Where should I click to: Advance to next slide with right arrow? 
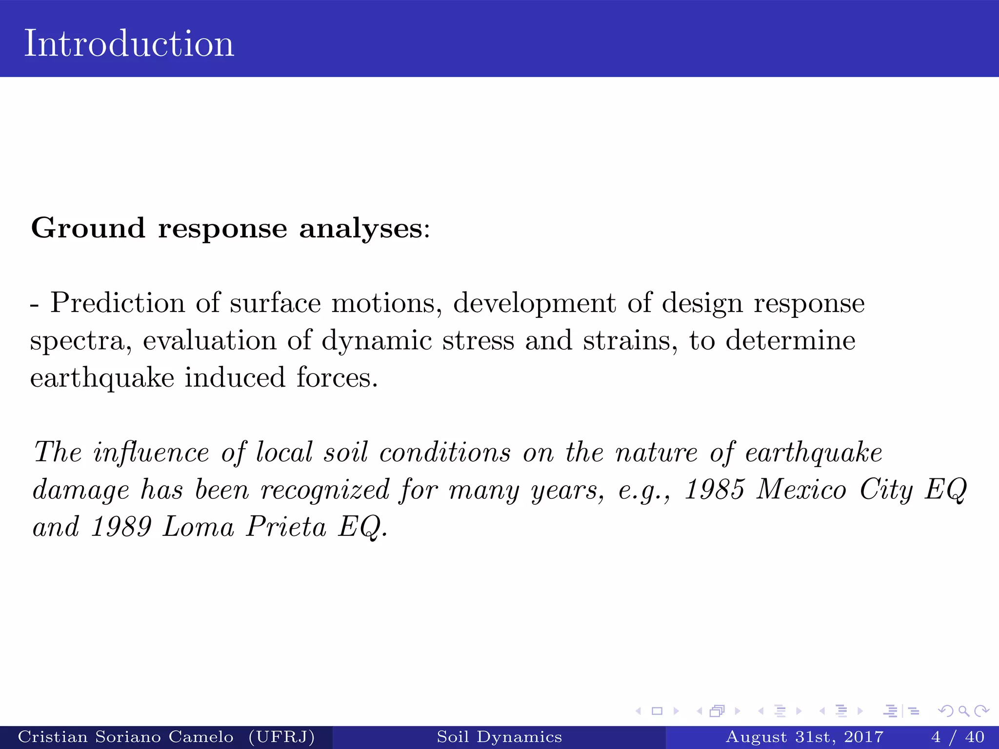[x=676, y=711]
